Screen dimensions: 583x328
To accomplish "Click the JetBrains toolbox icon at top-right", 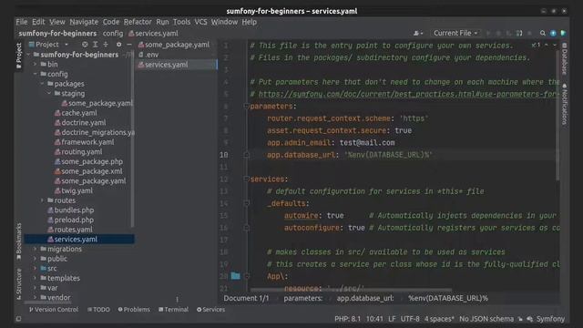I will [564, 33].
